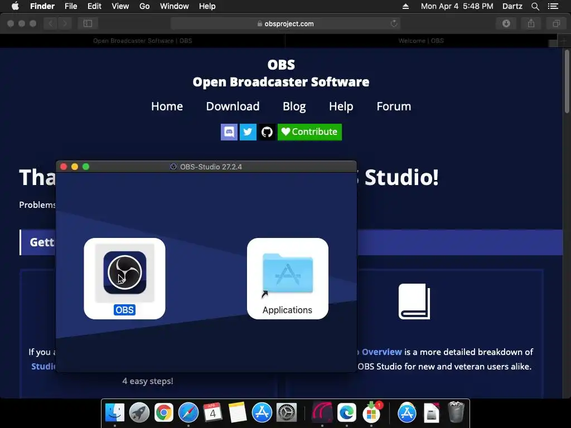Open the Download page link

[x=233, y=106]
